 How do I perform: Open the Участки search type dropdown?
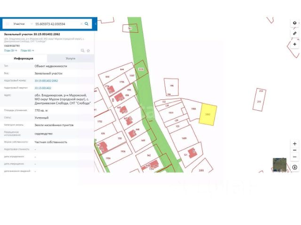pos(23,24)
